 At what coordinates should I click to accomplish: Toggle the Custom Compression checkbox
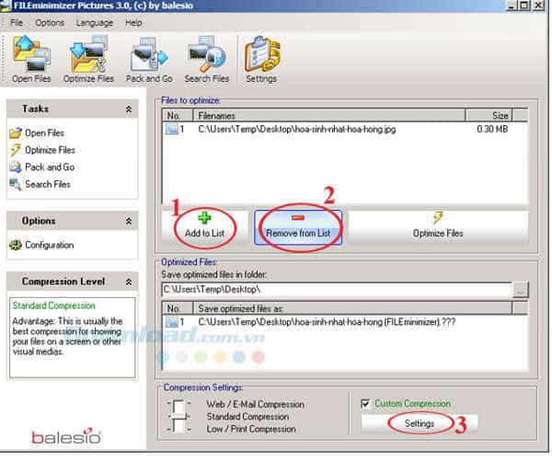click(x=365, y=404)
